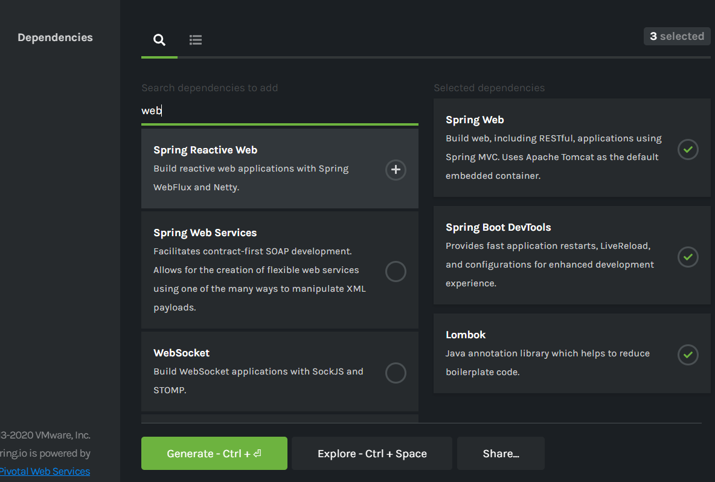
Task: Click 'Build WebSocket applications with SockJS' description
Action: (258, 381)
